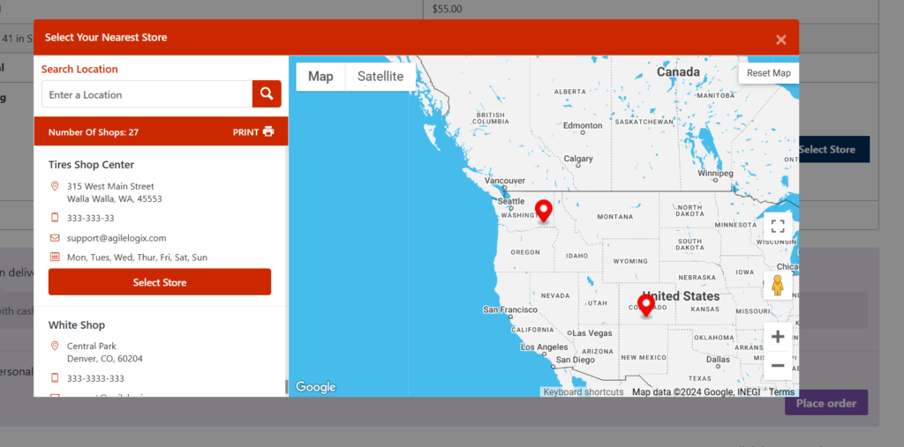The image size is (904, 447).
Task: Switch to Satellite view tab
Action: (380, 77)
